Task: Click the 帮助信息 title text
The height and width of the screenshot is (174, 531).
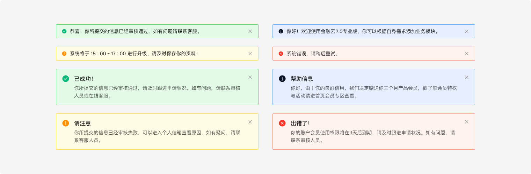Action: click(x=302, y=79)
